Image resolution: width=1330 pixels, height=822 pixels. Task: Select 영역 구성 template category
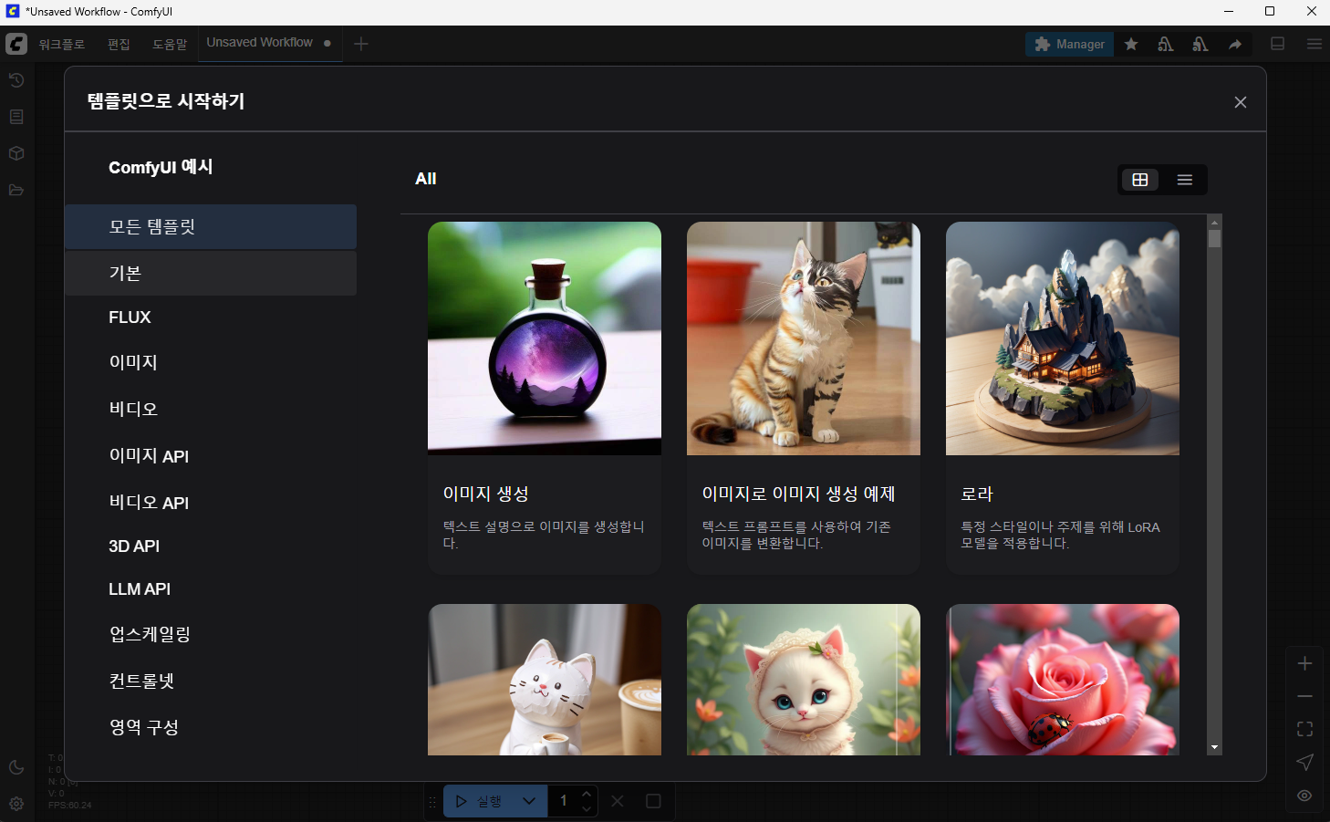point(211,727)
